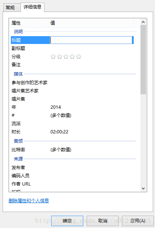Click the 属性 column header

pos(29,23)
